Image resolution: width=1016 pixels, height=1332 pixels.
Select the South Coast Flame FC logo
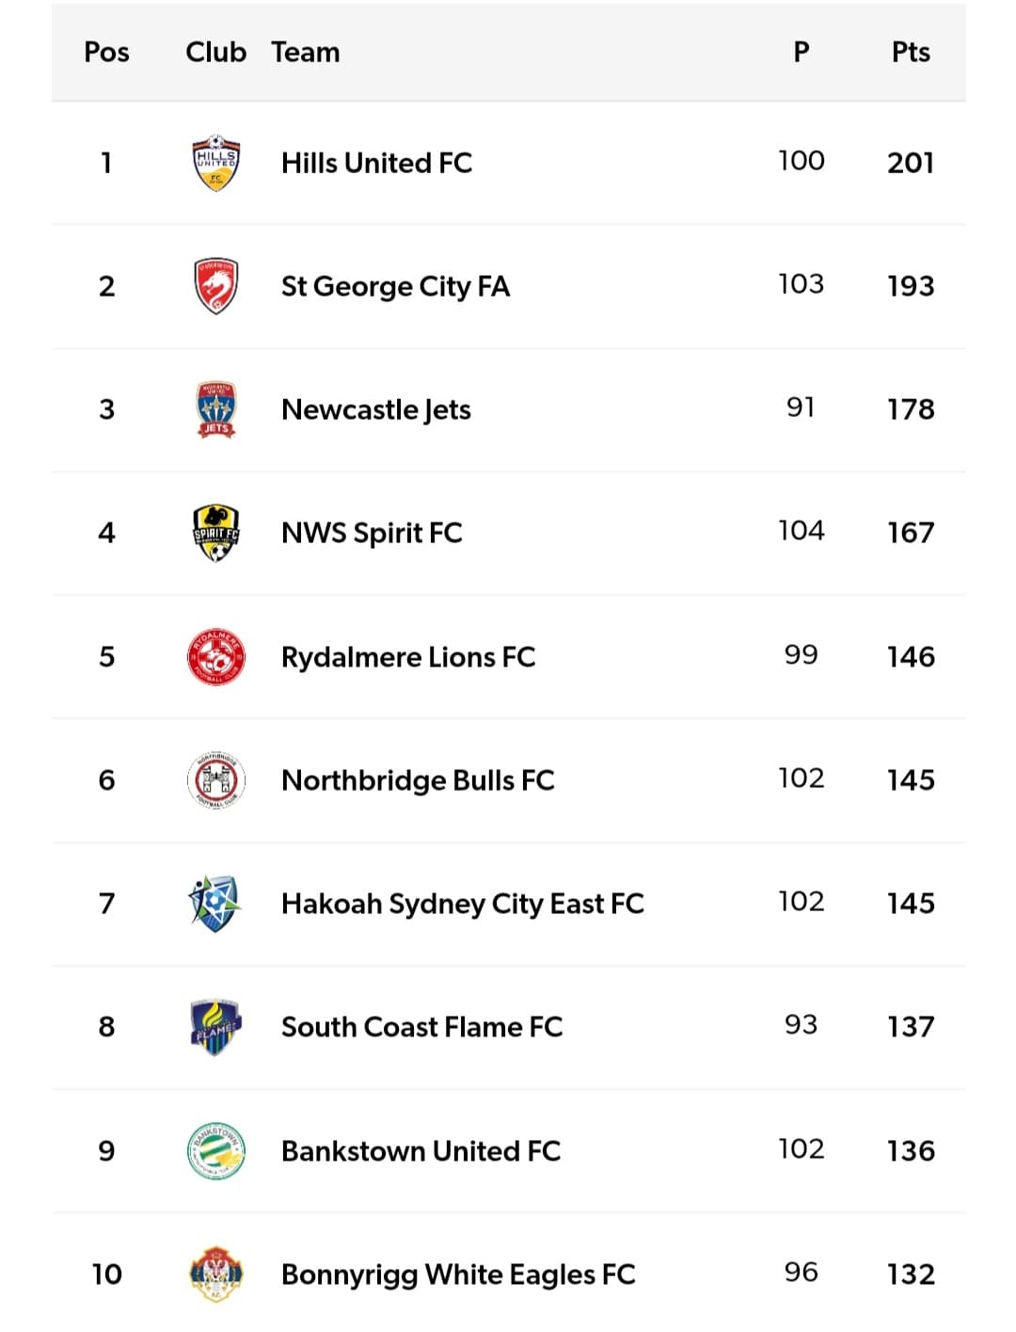(x=215, y=1026)
